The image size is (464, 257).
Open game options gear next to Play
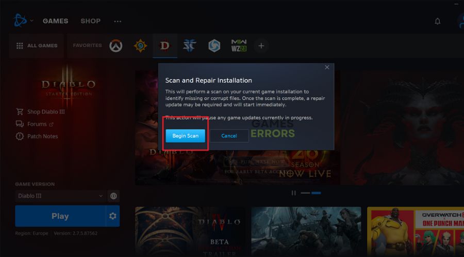(113, 216)
